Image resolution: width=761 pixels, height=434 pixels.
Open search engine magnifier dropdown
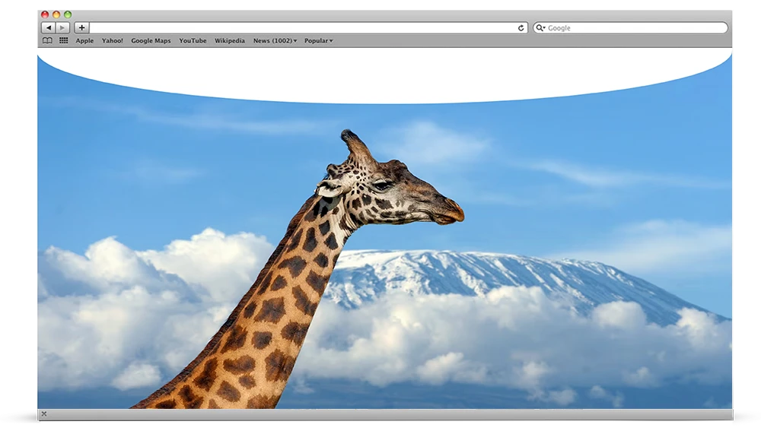pos(540,28)
